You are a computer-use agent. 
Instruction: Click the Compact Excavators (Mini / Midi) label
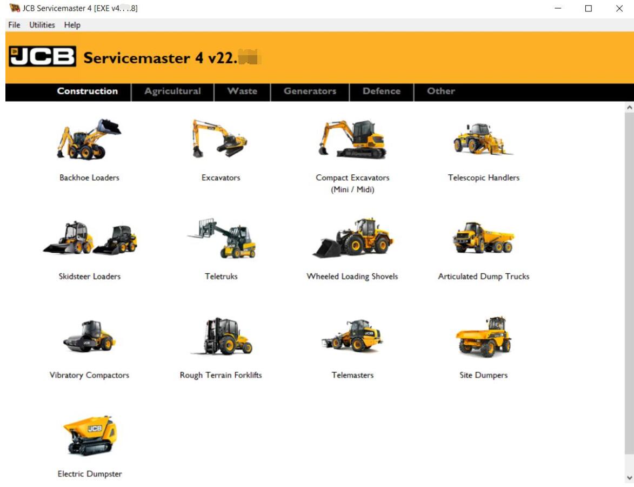[352, 183]
